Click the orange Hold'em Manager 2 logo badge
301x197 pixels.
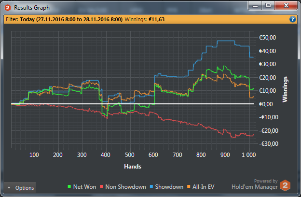pos(285,185)
